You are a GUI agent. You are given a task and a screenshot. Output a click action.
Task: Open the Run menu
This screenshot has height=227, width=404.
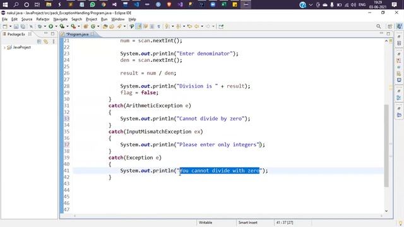pyautogui.click(x=104, y=20)
